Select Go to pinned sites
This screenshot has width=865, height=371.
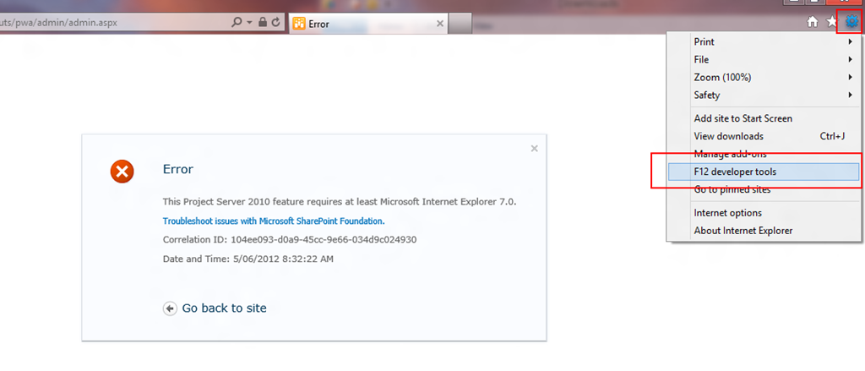[x=764, y=189]
